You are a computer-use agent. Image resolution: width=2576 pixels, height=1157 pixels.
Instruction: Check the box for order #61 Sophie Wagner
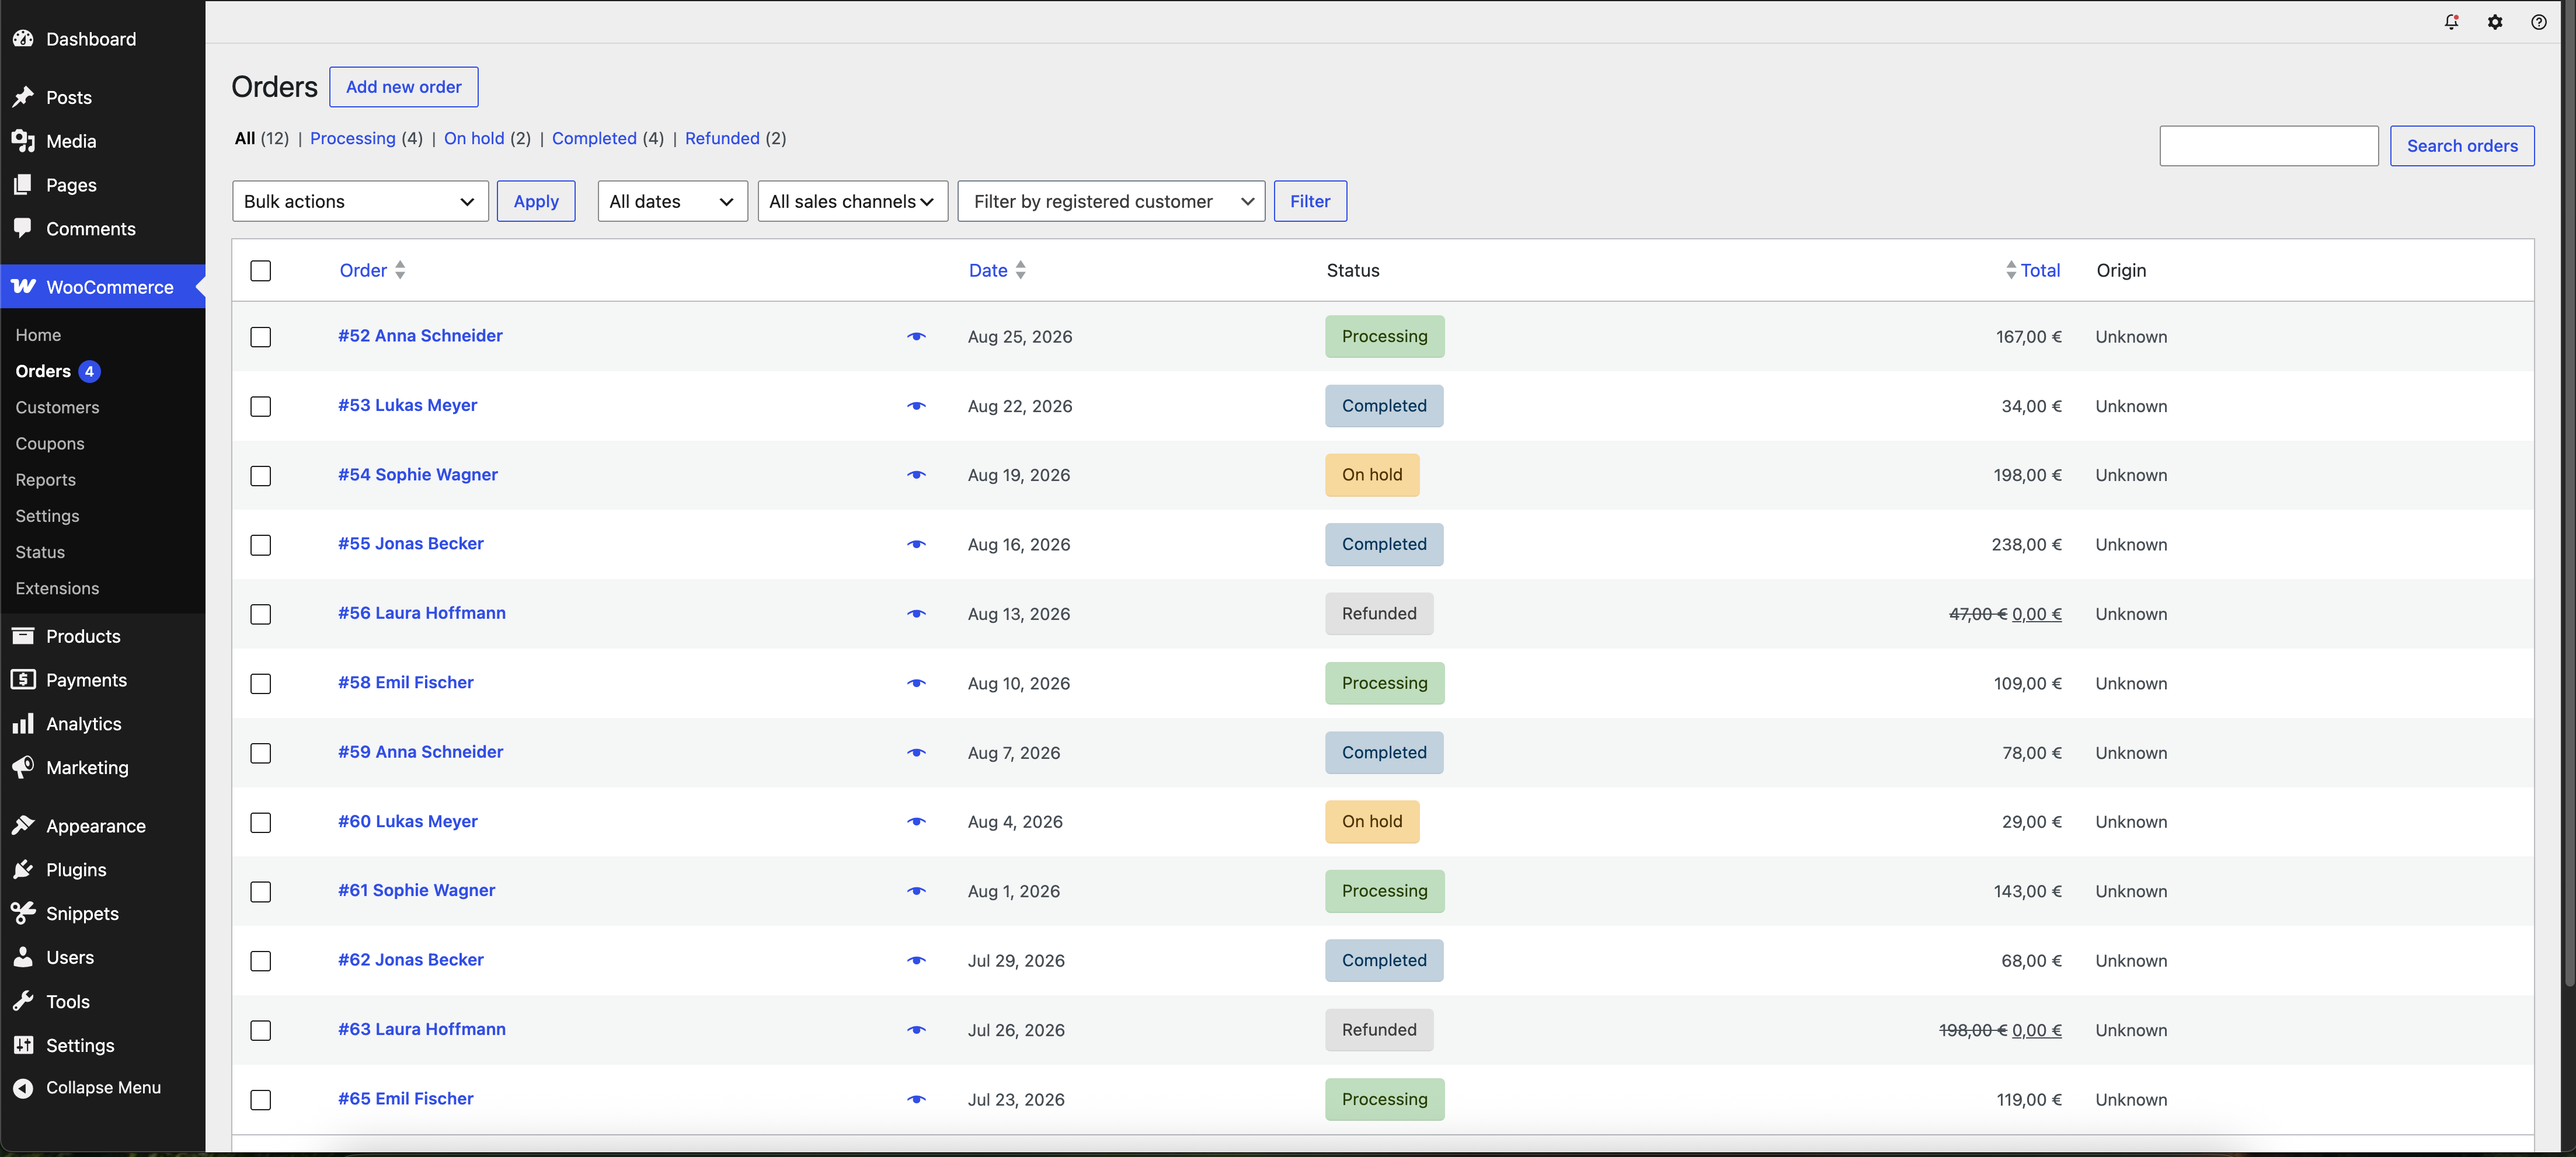[261, 892]
